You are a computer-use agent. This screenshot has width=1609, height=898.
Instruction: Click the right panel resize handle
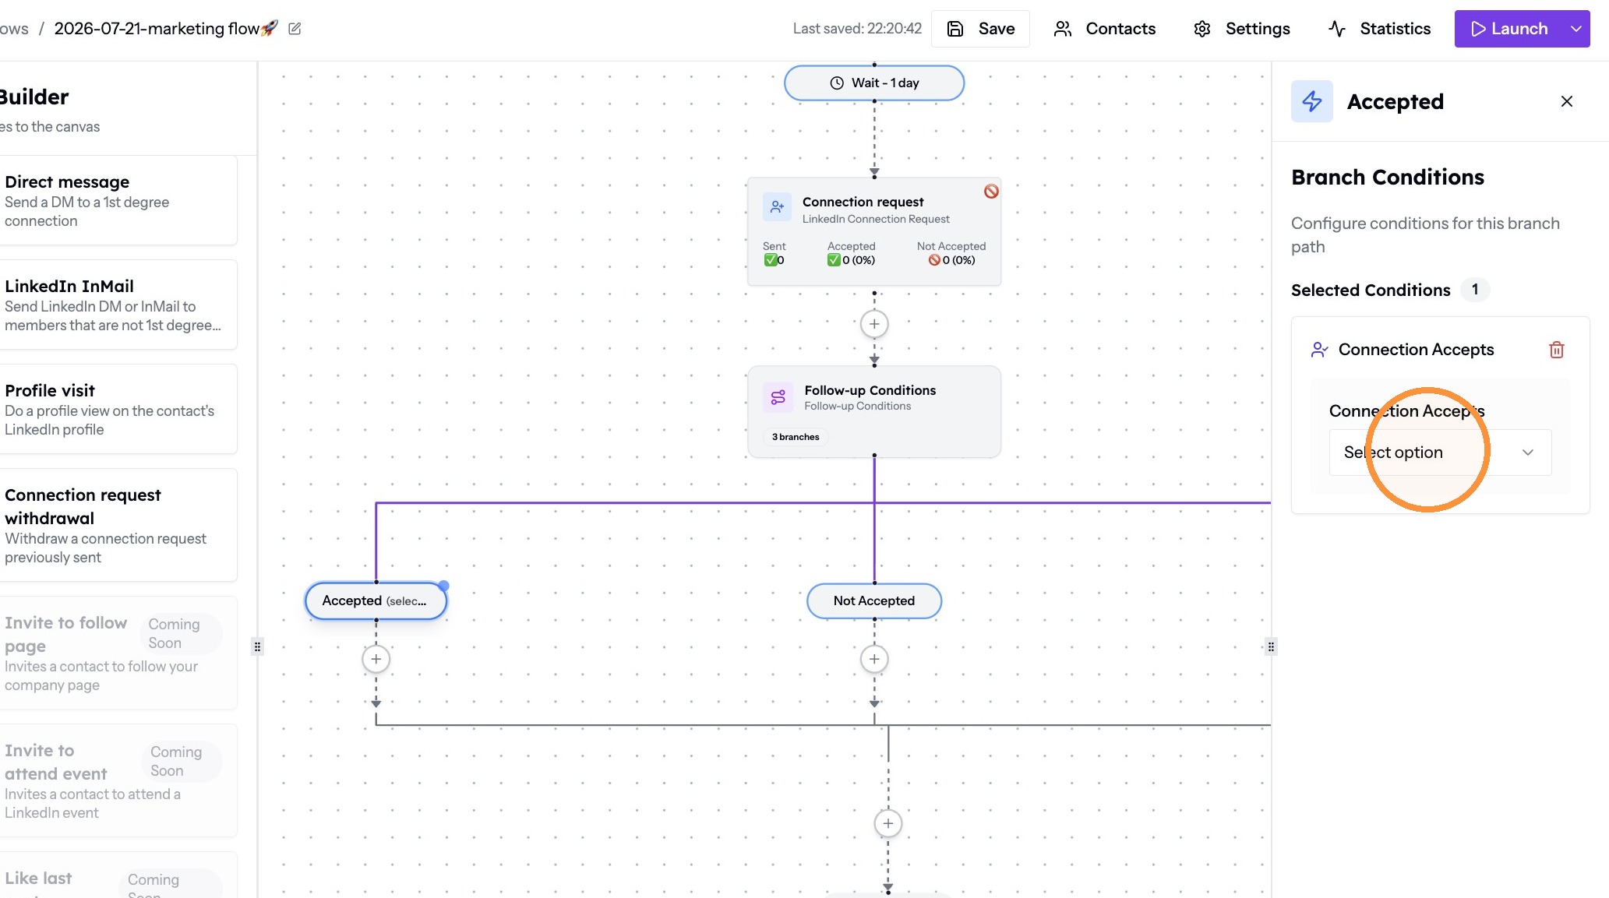1271,646
